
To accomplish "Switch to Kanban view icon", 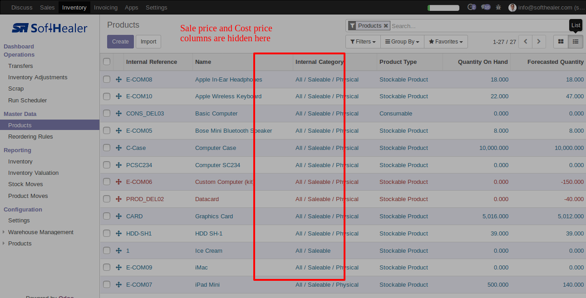I will coord(561,42).
